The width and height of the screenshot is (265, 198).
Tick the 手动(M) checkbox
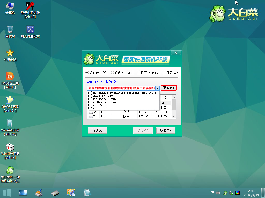pos(165,73)
